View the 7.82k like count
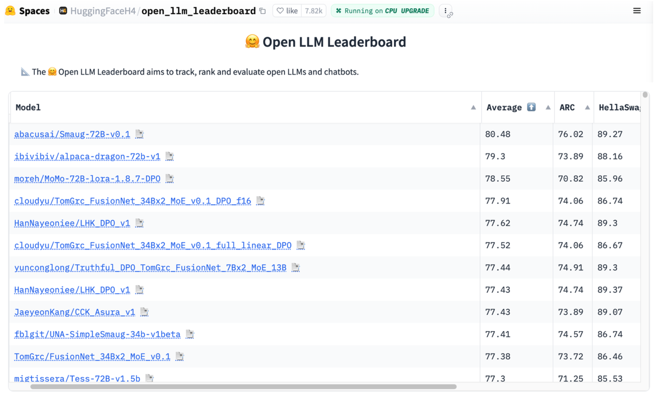This screenshot has height=396, width=655. (x=314, y=11)
